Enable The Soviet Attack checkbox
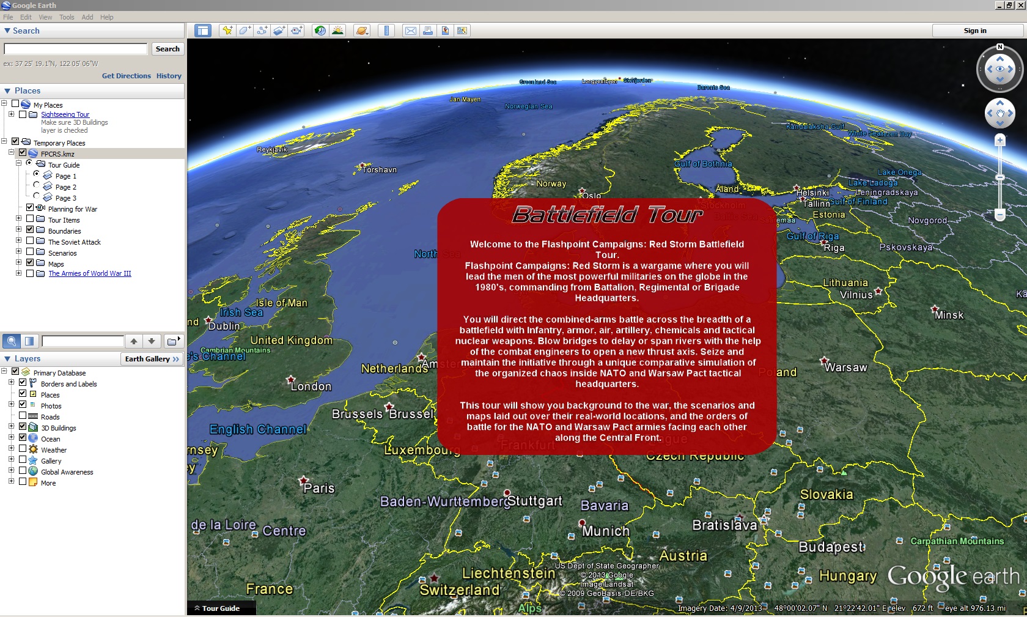The image size is (1027, 617). (30, 240)
